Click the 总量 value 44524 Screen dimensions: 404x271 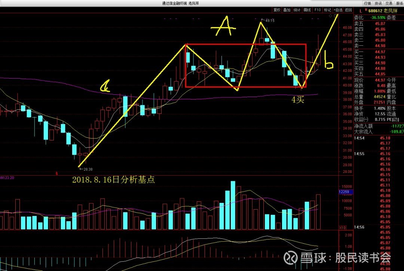coord(380,97)
